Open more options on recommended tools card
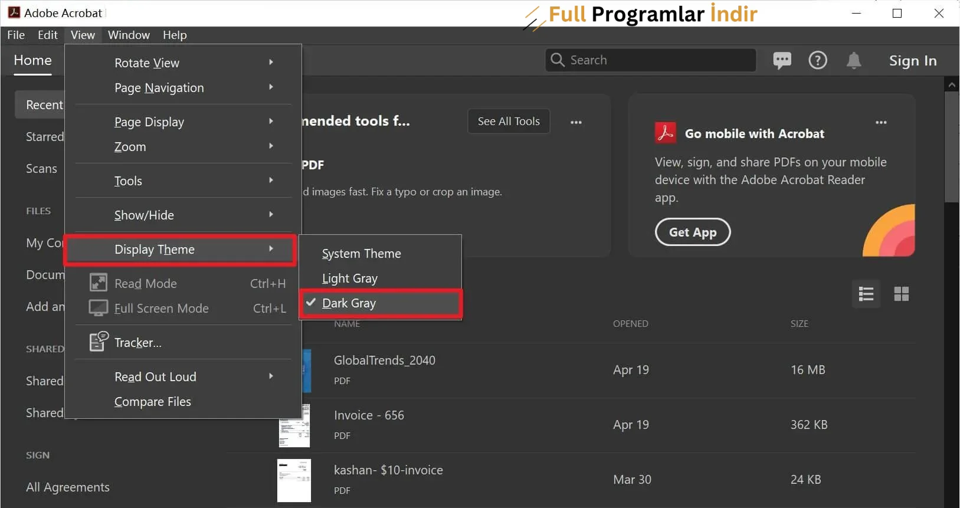 [x=576, y=122]
